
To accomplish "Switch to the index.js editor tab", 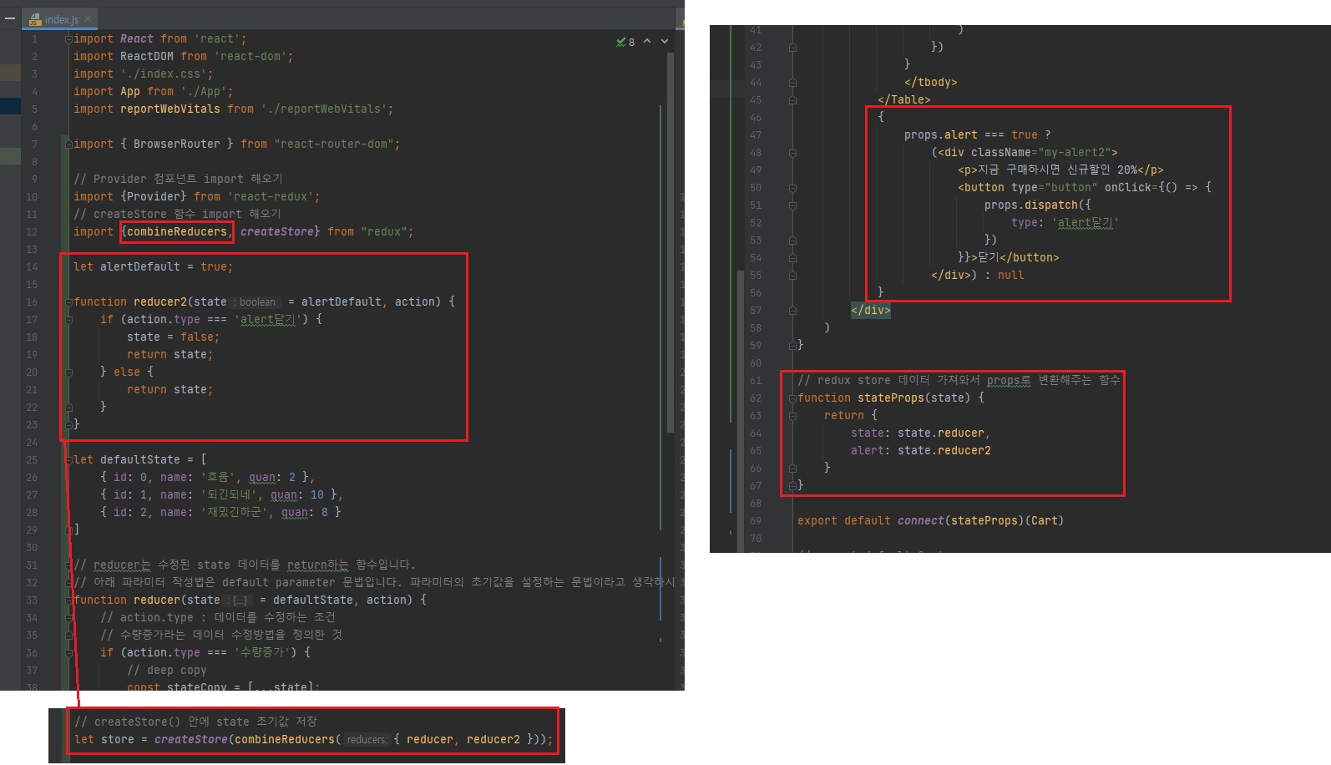I will point(60,18).
